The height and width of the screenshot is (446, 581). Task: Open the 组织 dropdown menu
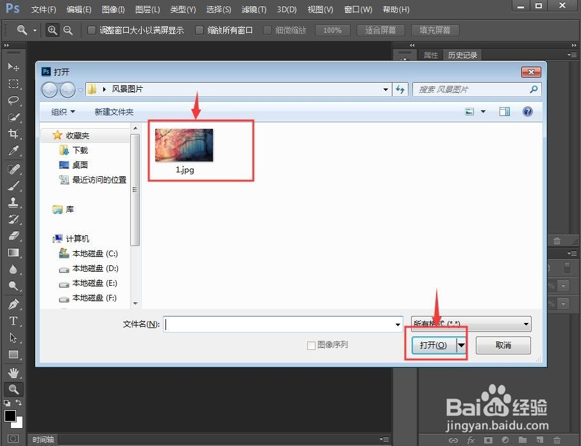62,111
